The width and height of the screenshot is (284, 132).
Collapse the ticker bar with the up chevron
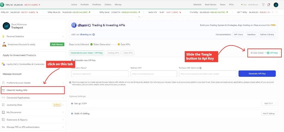pos(139,17)
